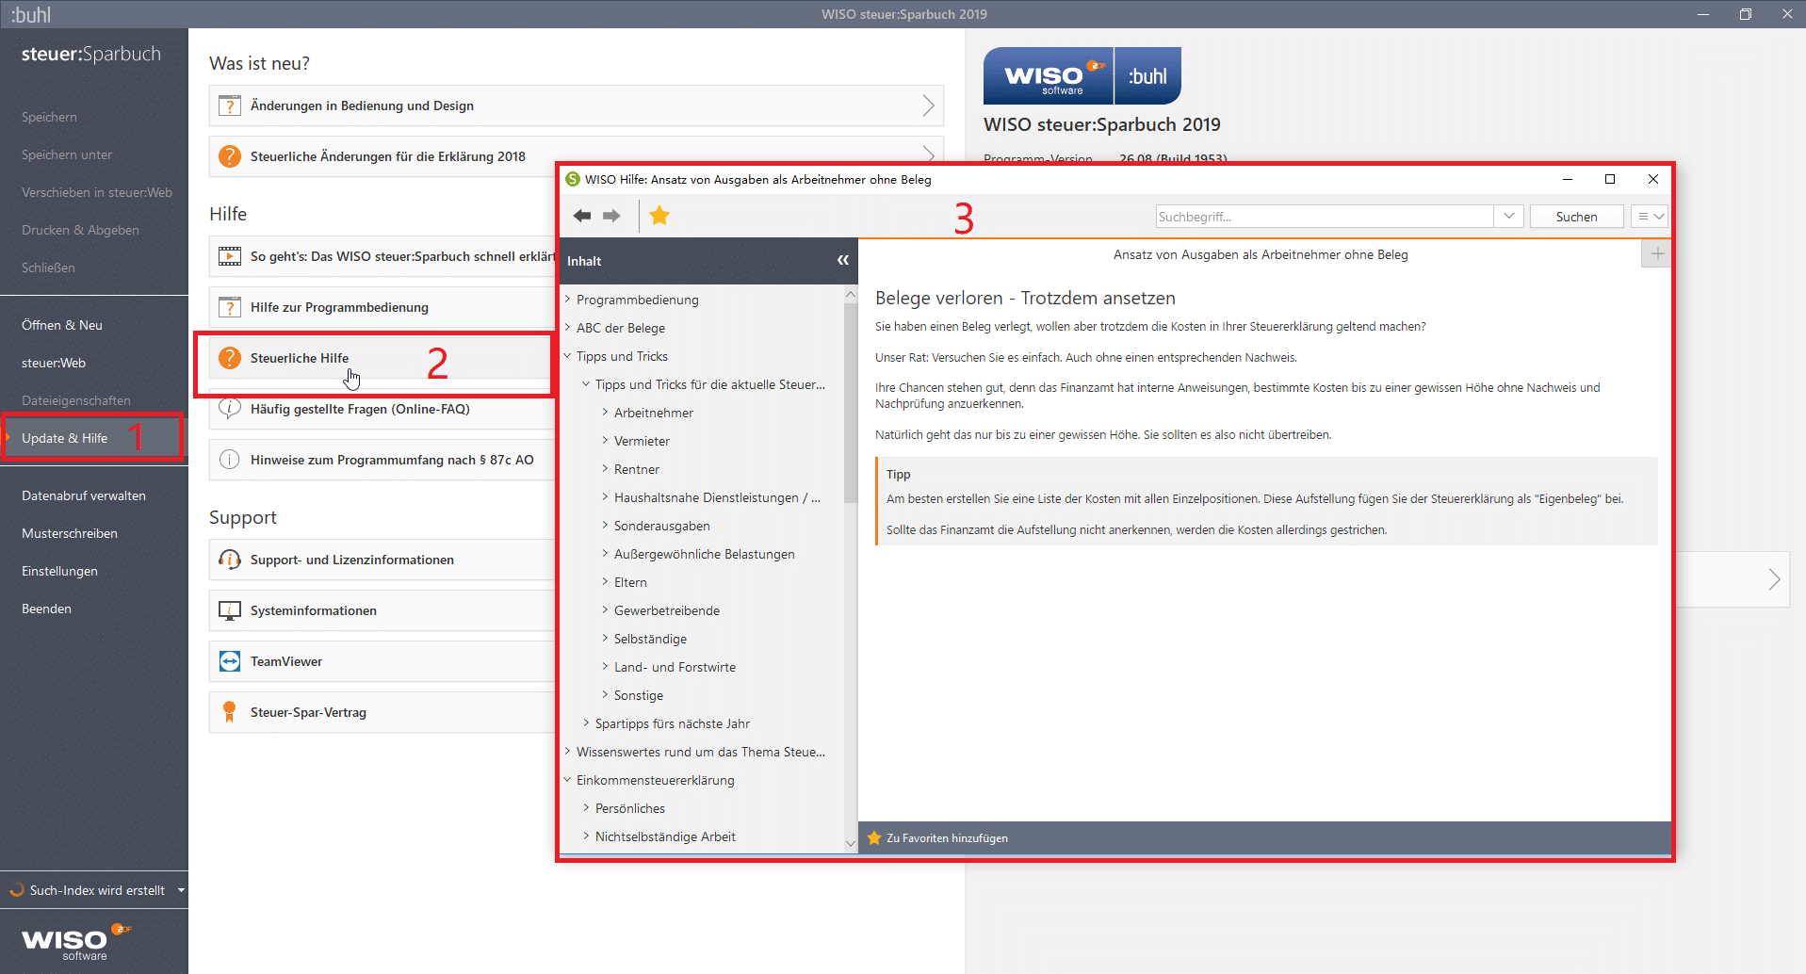Go forward in help navigation
This screenshot has height=974, width=1806.
click(x=612, y=216)
